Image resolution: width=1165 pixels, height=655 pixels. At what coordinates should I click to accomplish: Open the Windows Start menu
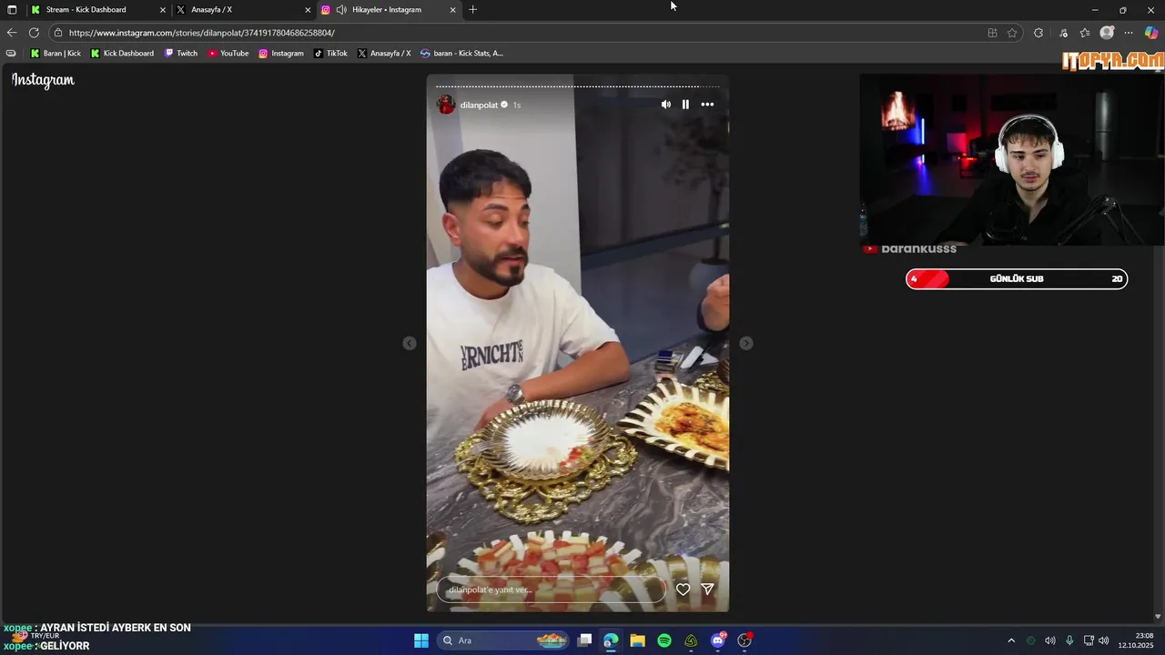point(421,640)
